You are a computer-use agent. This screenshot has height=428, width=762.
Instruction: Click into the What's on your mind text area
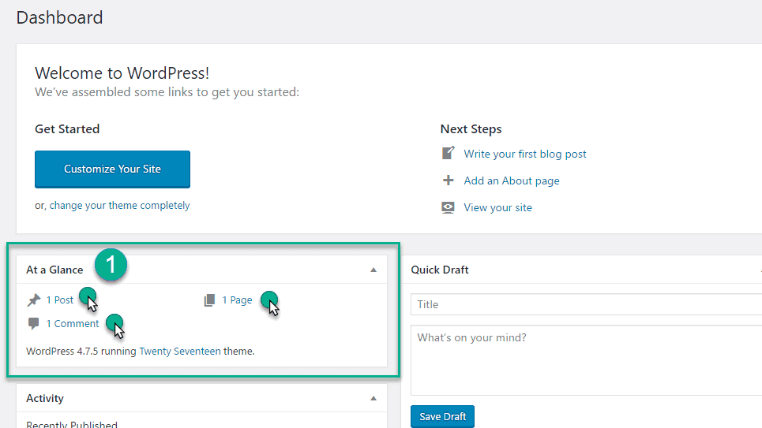[586, 360]
